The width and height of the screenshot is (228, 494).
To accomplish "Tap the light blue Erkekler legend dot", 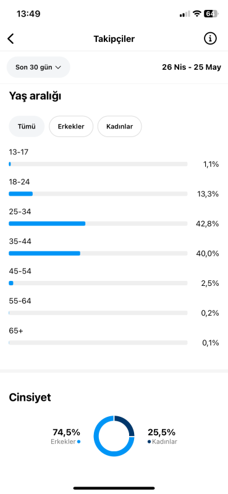I will (79, 442).
